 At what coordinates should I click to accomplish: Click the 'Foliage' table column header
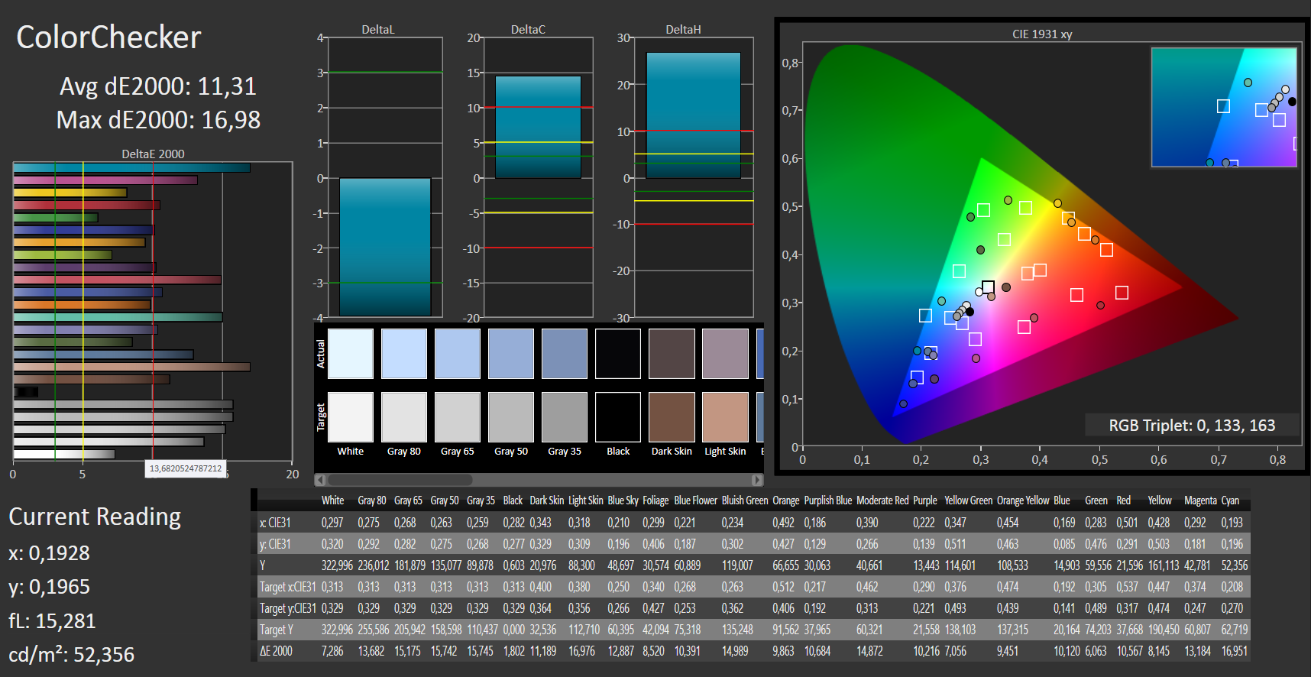point(655,500)
